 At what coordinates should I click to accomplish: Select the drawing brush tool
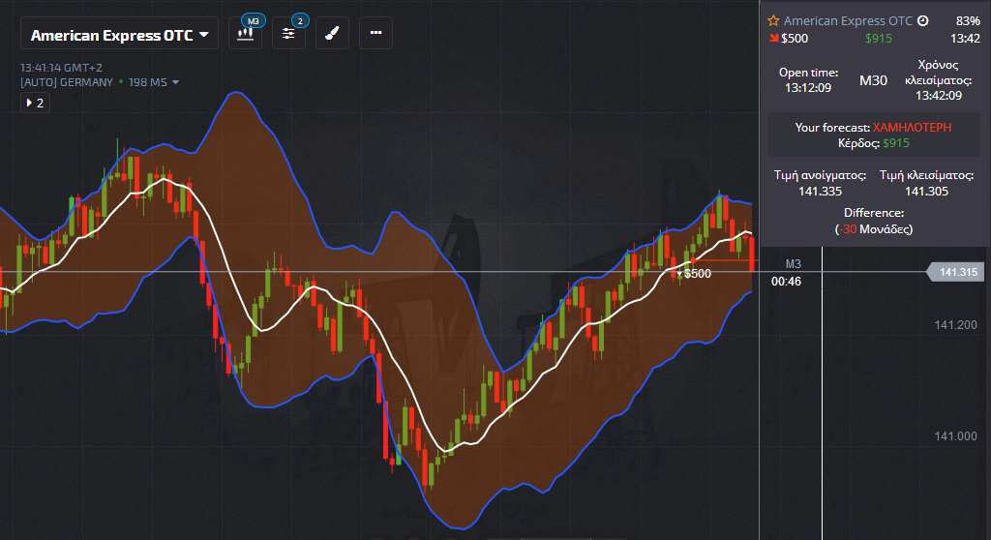click(x=333, y=33)
